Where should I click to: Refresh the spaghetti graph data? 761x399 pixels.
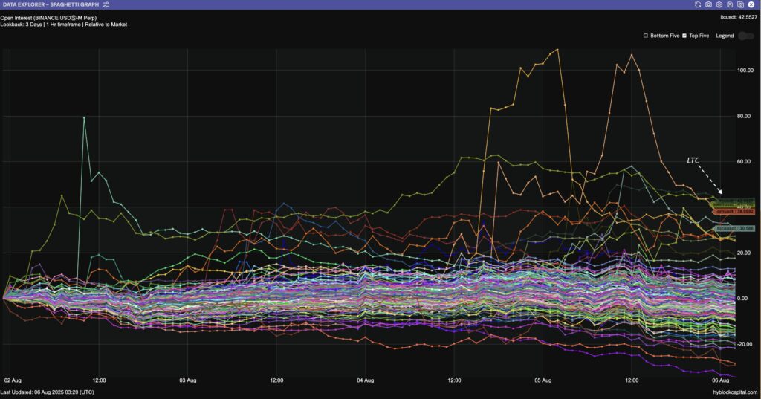(697, 4)
